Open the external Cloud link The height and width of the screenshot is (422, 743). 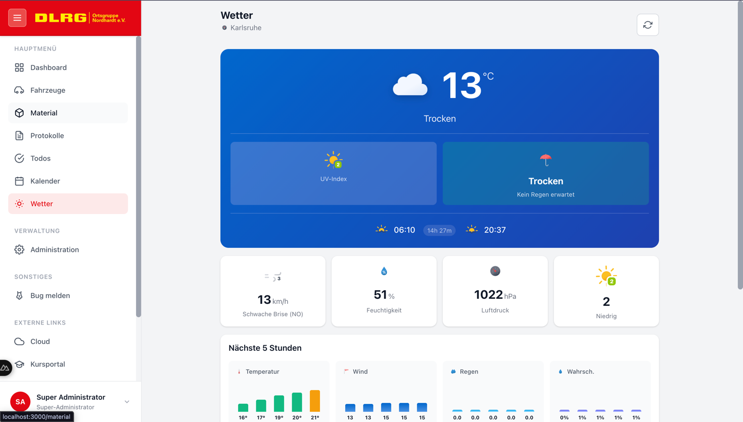[x=68, y=342]
